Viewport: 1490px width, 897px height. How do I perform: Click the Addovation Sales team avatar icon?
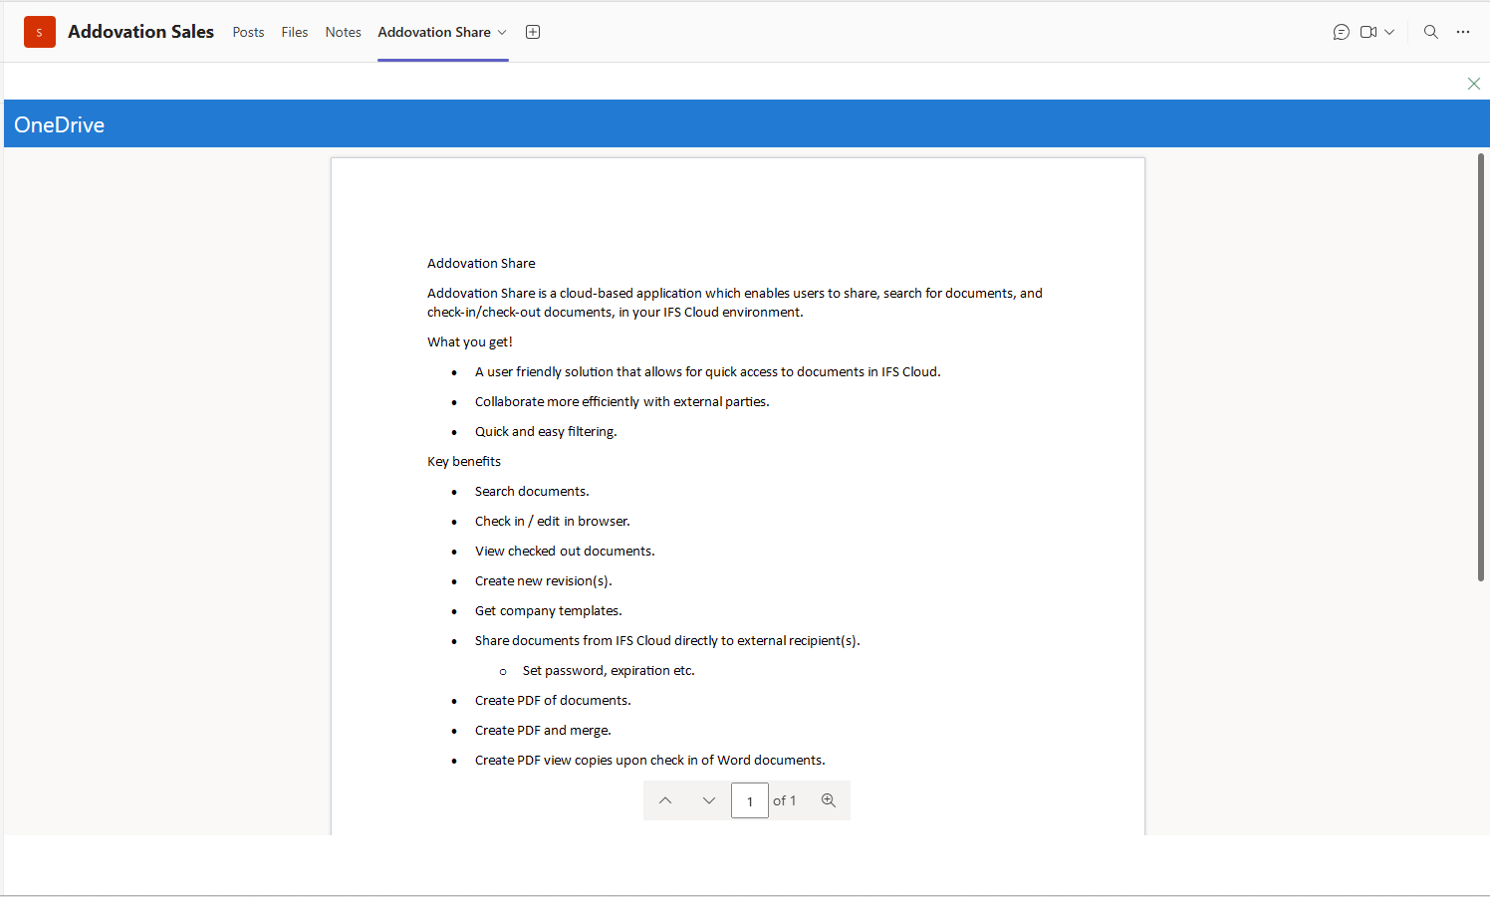[40, 32]
